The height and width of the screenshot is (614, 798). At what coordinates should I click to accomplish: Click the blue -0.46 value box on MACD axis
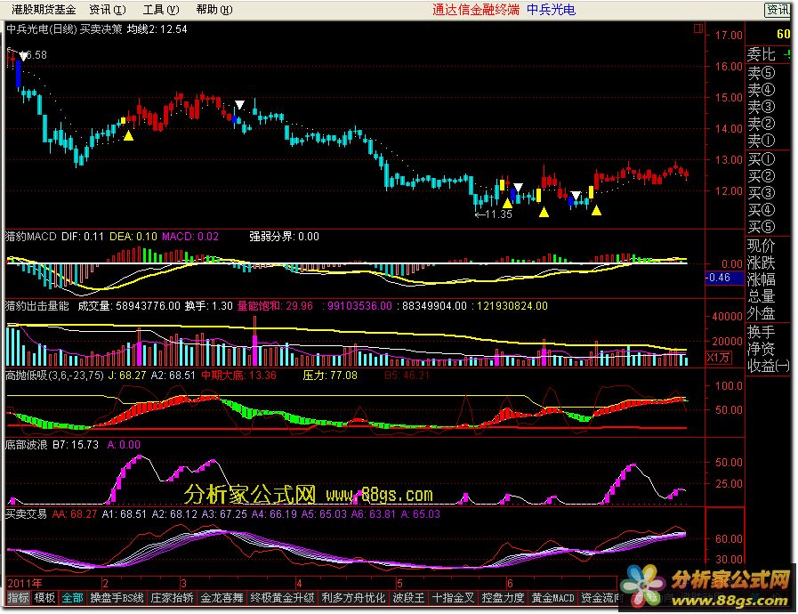(724, 278)
